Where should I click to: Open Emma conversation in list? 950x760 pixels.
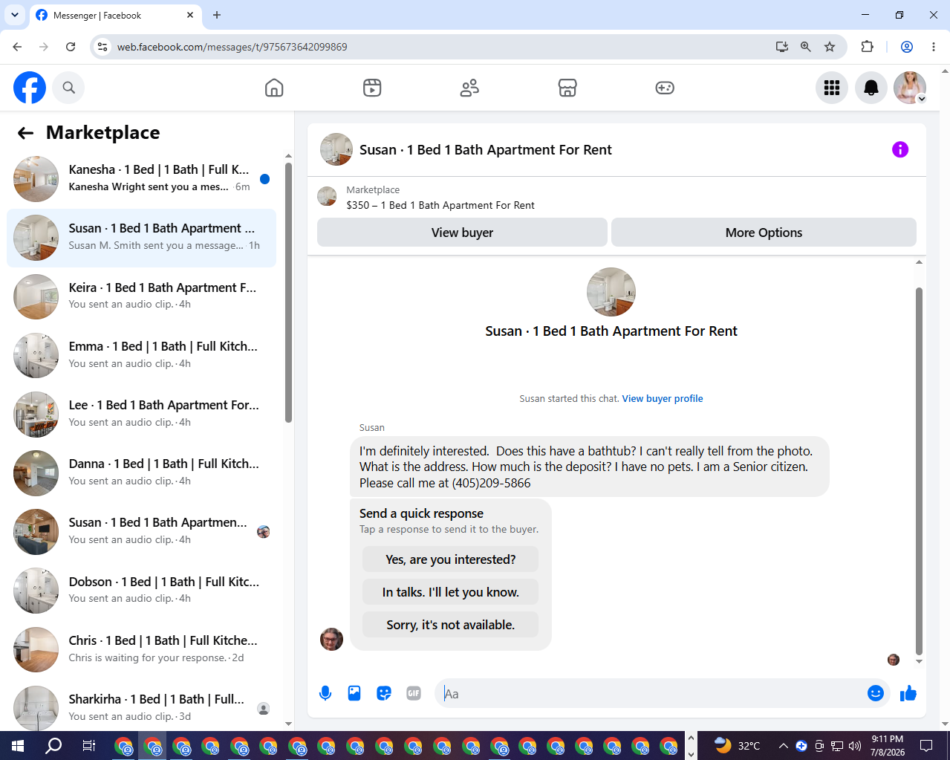pos(141,355)
